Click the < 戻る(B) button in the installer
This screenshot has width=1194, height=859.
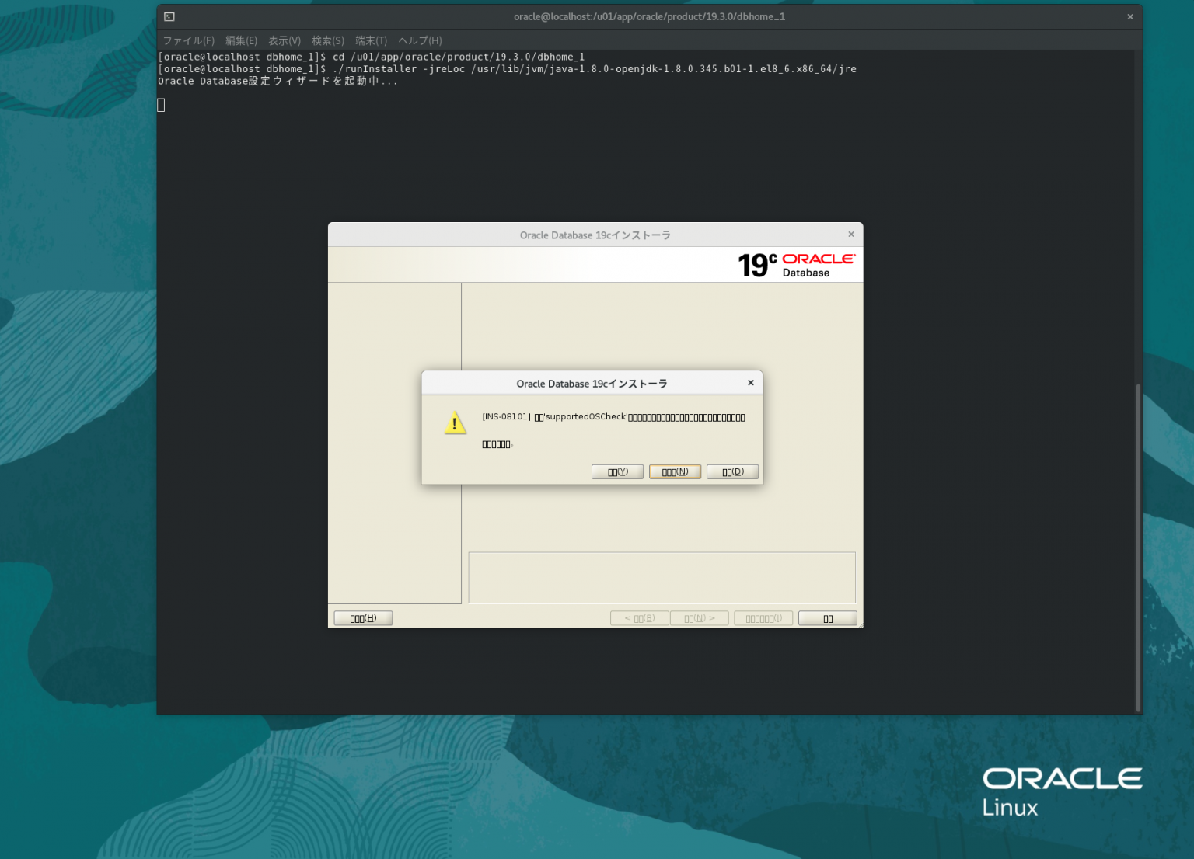click(x=639, y=617)
